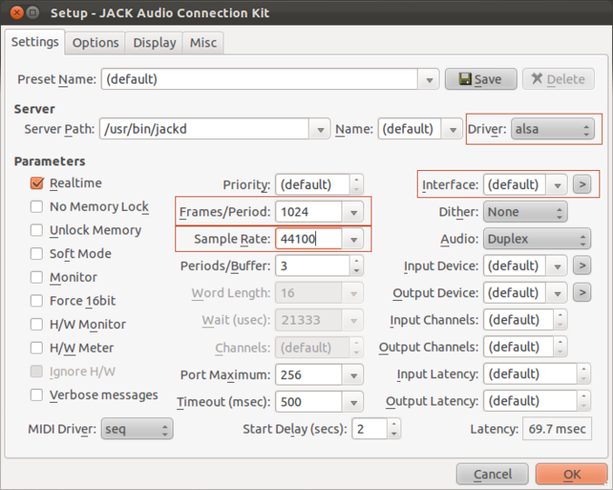Check the Soft Mode option

[37, 255]
